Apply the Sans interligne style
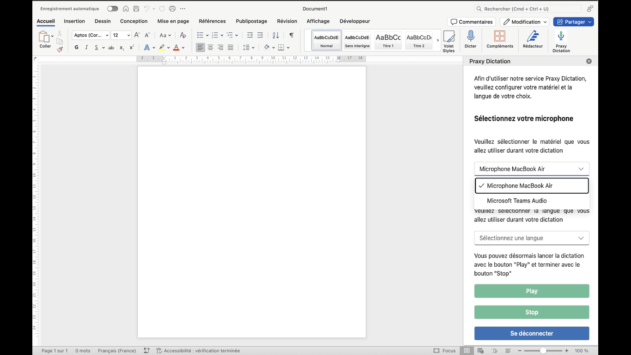 pos(357,40)
